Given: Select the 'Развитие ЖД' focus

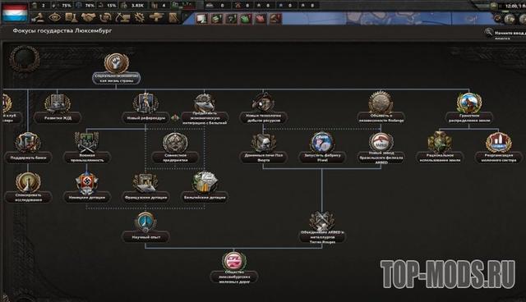Looking at the screenshot, I should point(58,108).
